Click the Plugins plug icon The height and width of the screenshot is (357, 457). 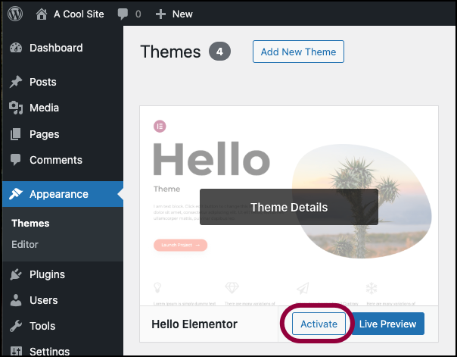pos(16,274)
